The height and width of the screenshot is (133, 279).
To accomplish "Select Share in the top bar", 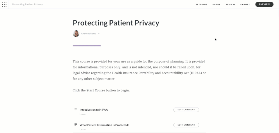I will coord(216,4).
